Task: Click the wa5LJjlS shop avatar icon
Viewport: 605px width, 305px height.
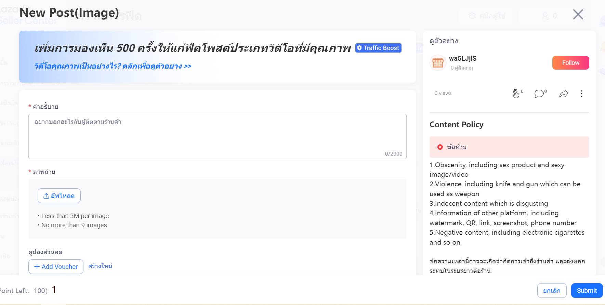Action: point(438,63)
